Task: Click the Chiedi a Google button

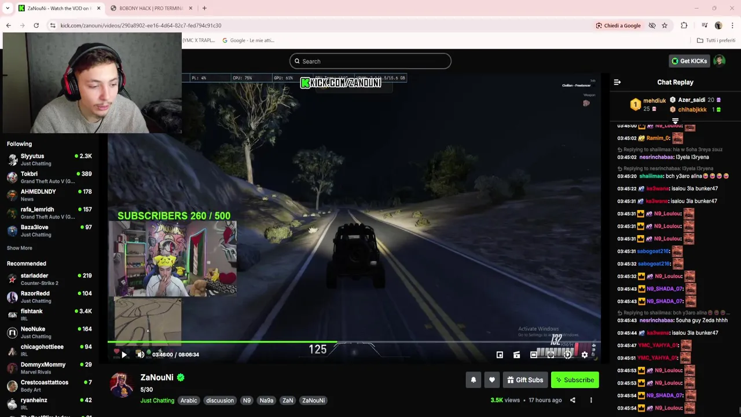Action: [618, 25]
